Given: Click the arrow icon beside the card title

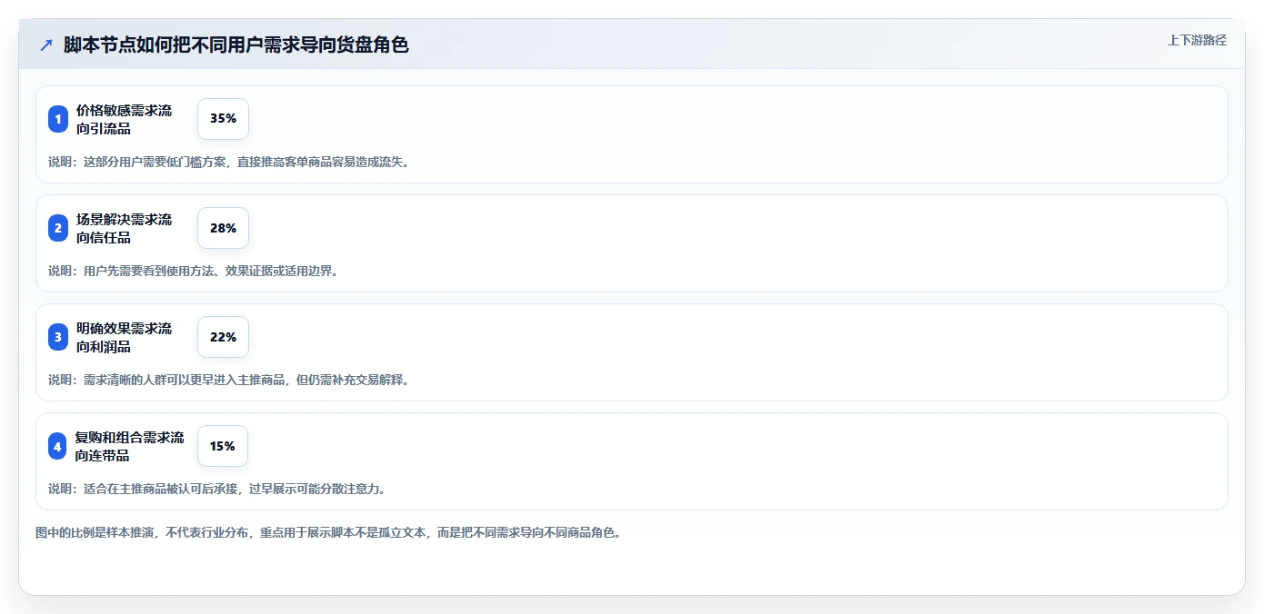Looking at the screenshot, I should tap(46, 45).
